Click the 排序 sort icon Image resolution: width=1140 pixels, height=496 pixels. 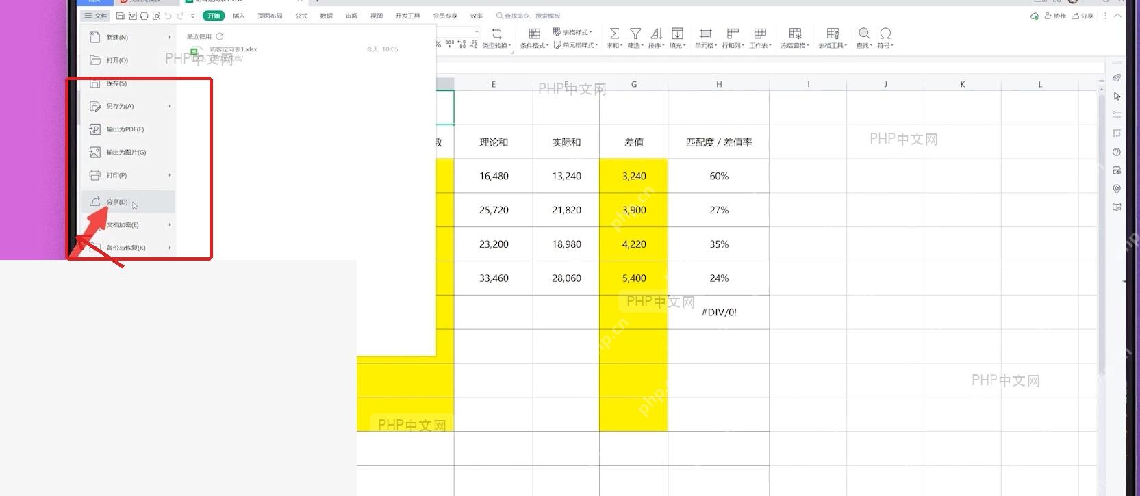(x=656, y=34)
